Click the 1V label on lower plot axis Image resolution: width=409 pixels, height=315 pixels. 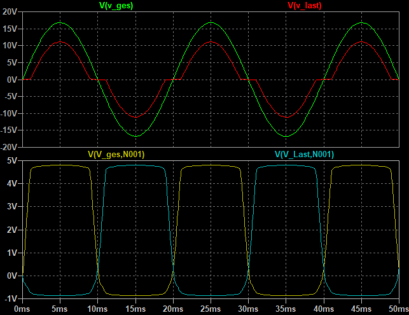coord(12,253)
